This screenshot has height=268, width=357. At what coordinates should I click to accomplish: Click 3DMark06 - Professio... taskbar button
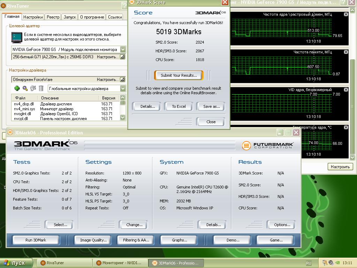(176, 263)
